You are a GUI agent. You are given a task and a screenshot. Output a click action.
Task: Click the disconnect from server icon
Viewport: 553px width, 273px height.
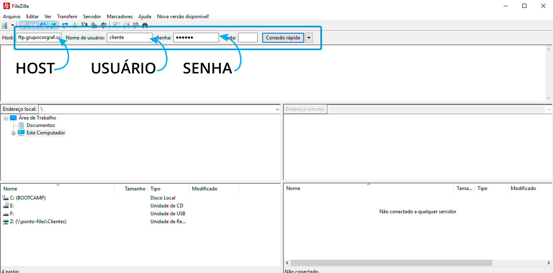(x=94, y=25)
